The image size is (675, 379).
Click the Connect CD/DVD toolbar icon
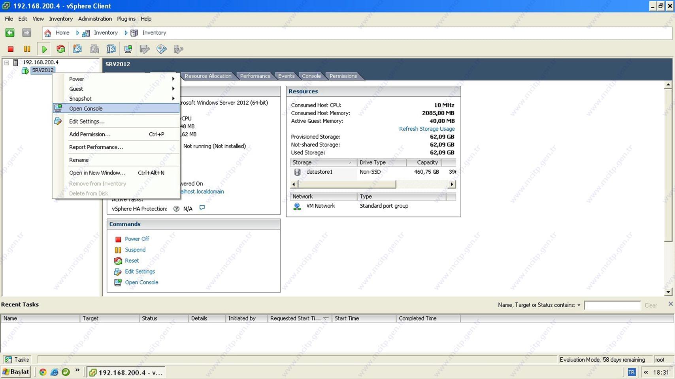click(x=161, y=49)
